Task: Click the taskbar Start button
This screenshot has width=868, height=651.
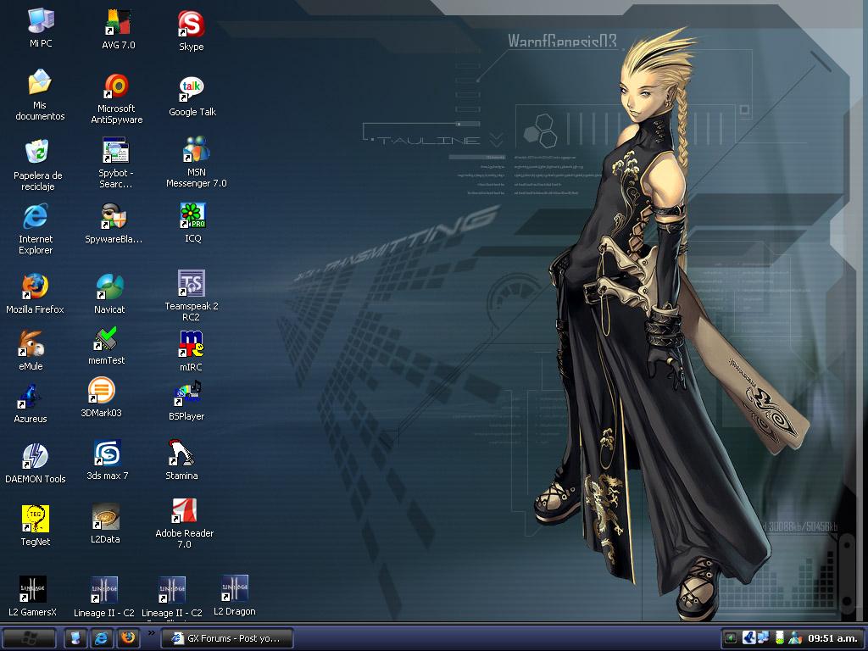Action: tap(29, 638)
